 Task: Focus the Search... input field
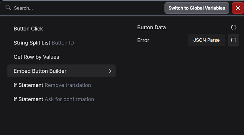pos(87,8)
